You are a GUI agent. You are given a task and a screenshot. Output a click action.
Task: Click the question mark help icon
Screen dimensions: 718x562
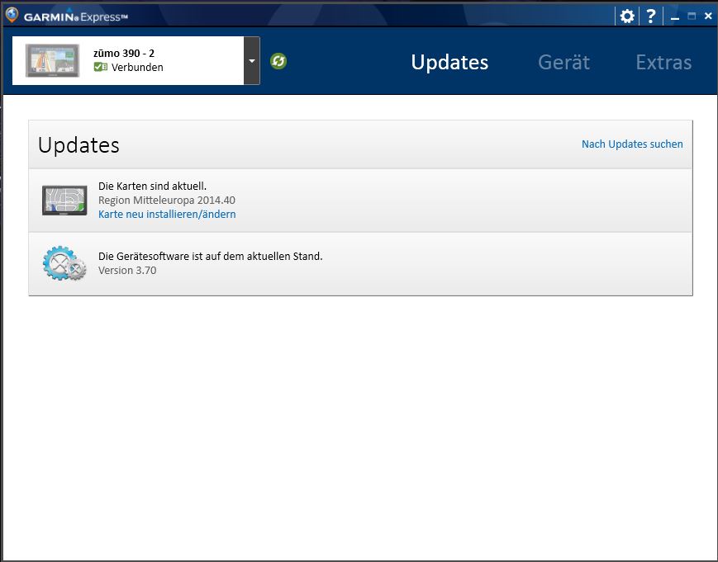coord(651,16)
